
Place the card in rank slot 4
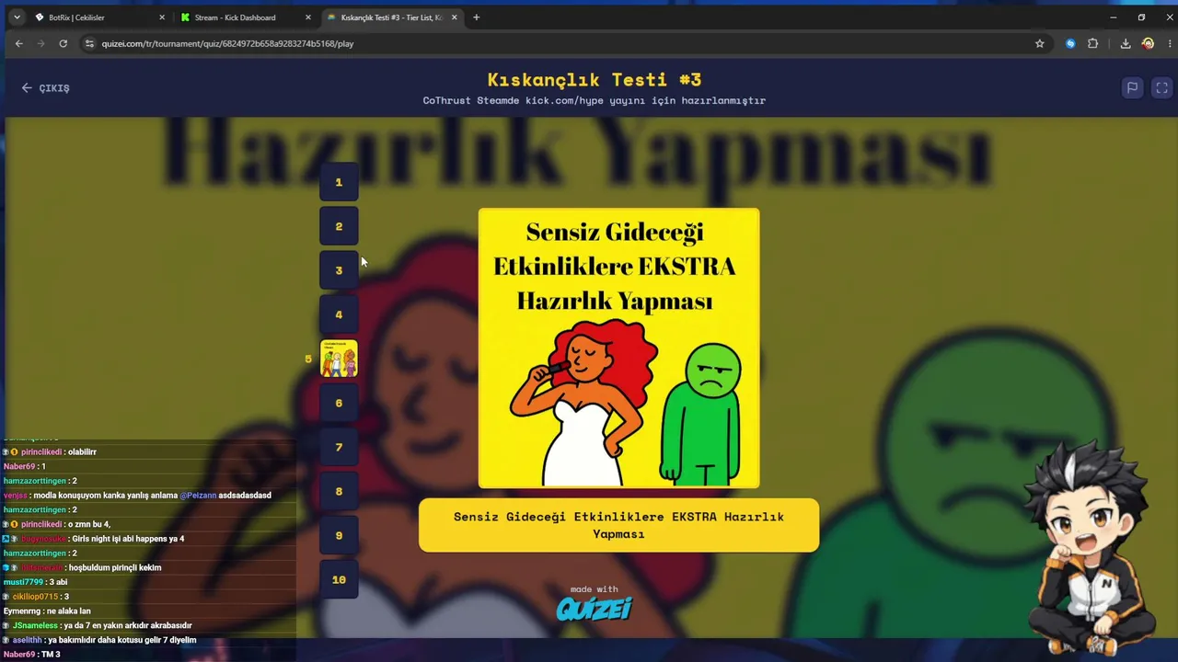pyautogui.click(x=339, y=314)
